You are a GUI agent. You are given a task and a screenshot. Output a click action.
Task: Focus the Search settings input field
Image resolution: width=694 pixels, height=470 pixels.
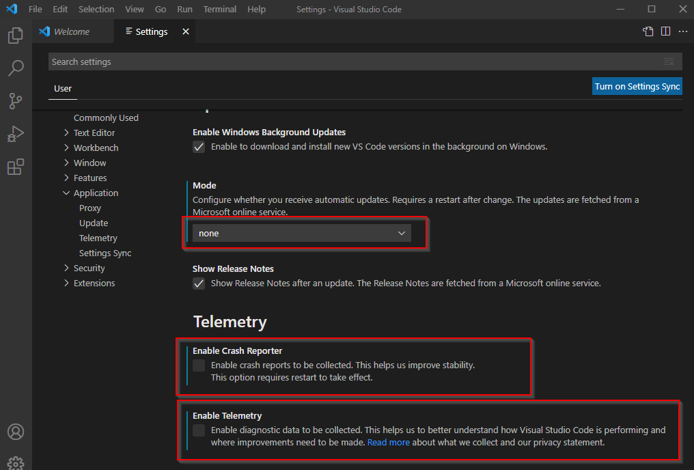point(365,61)
